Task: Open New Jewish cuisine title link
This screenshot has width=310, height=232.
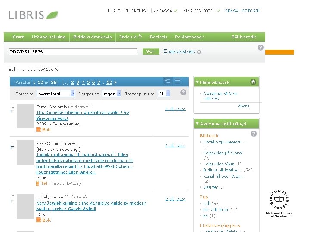Action: (x=91, y=205)
